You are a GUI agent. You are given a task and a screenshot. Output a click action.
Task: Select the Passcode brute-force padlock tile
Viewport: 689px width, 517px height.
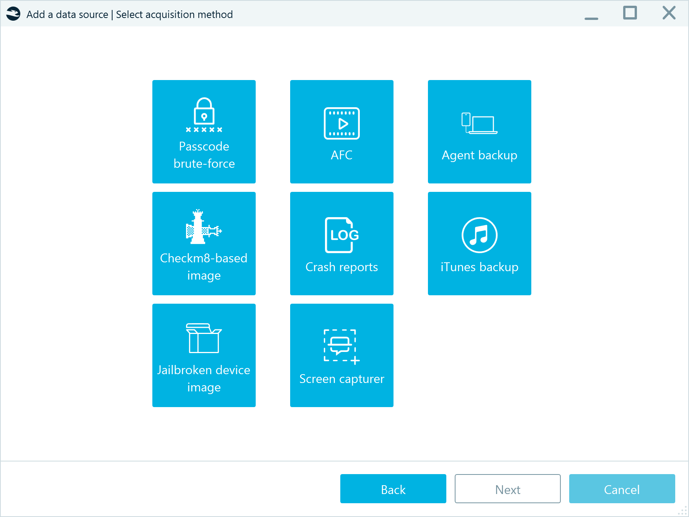point(204,132)
